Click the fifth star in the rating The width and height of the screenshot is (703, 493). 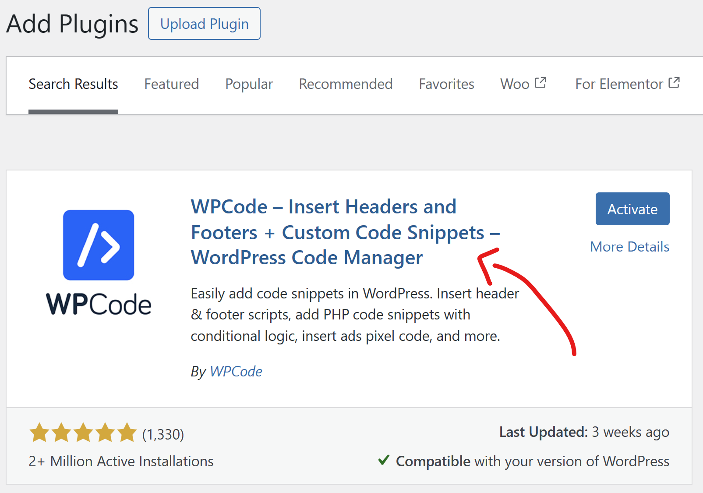(127, 433)
